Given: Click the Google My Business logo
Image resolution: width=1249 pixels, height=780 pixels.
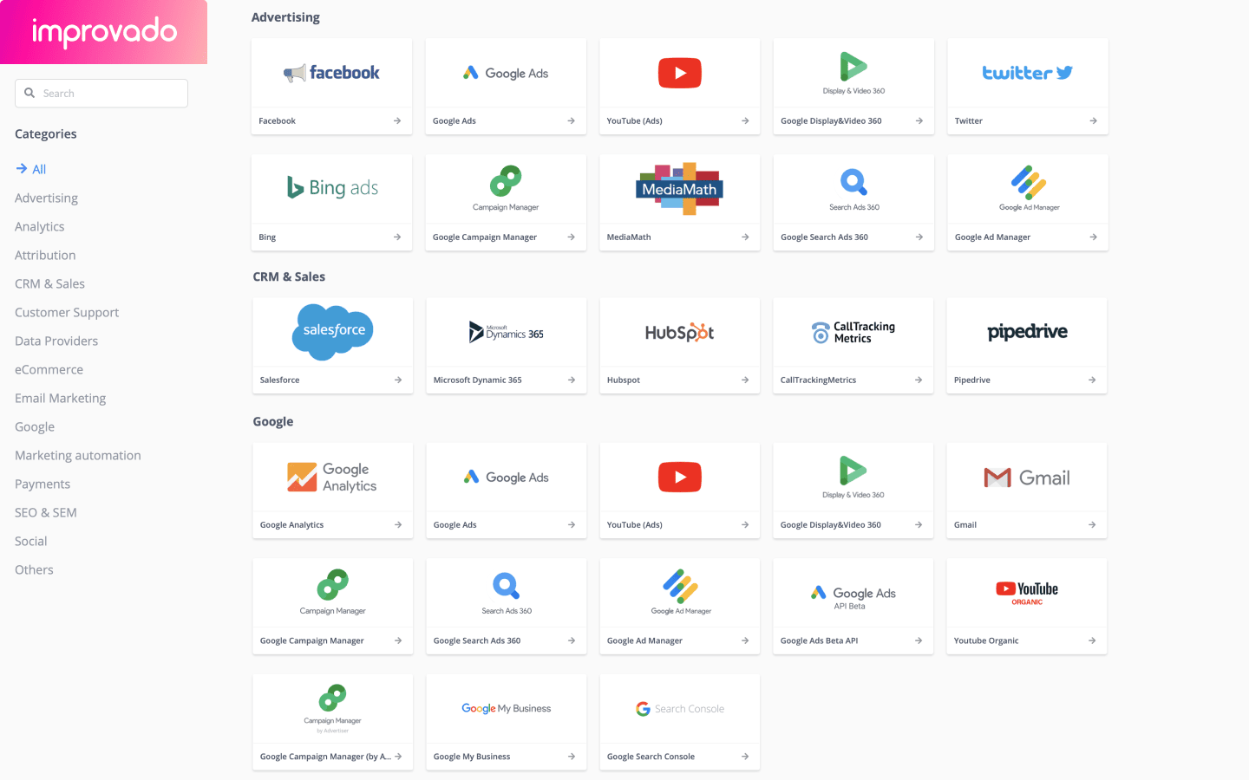Looking at the screenshot, I should (x=507, y=708).
